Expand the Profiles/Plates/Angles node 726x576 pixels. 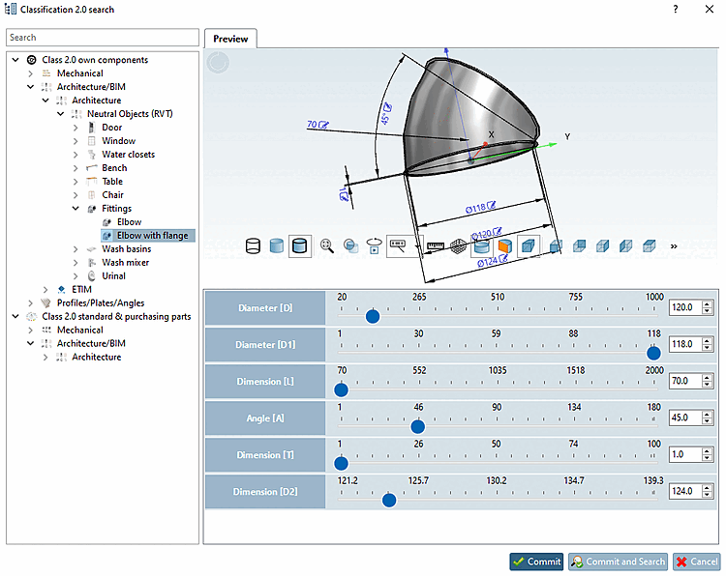coord(30,303)
